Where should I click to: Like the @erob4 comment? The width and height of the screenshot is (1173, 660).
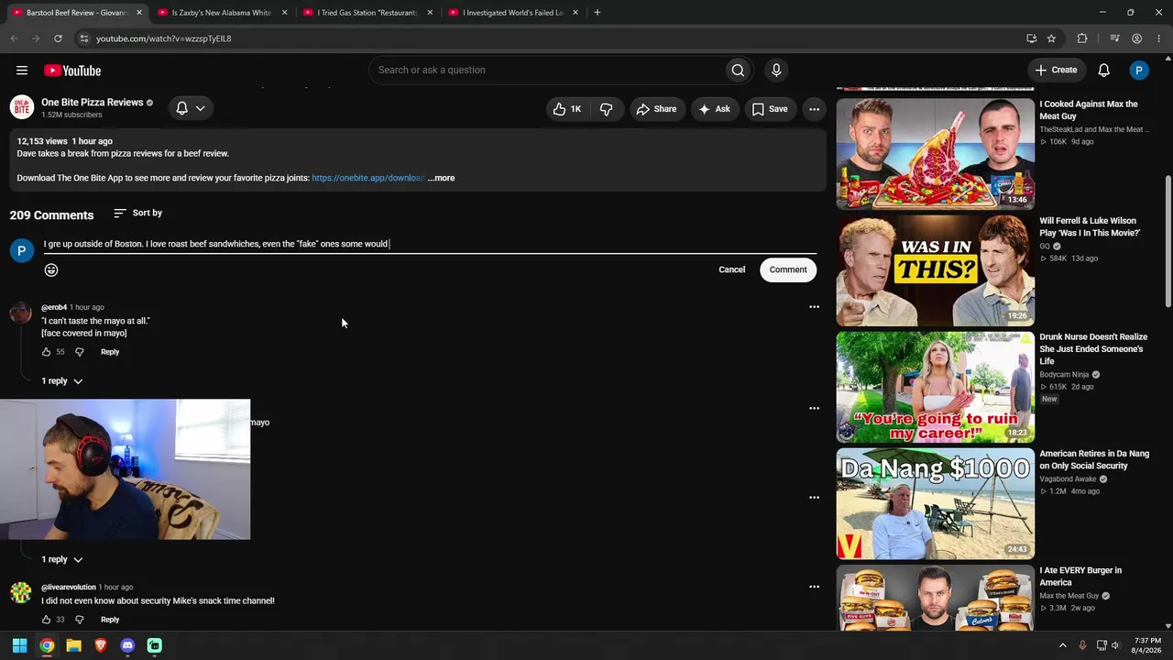[47, 352]
